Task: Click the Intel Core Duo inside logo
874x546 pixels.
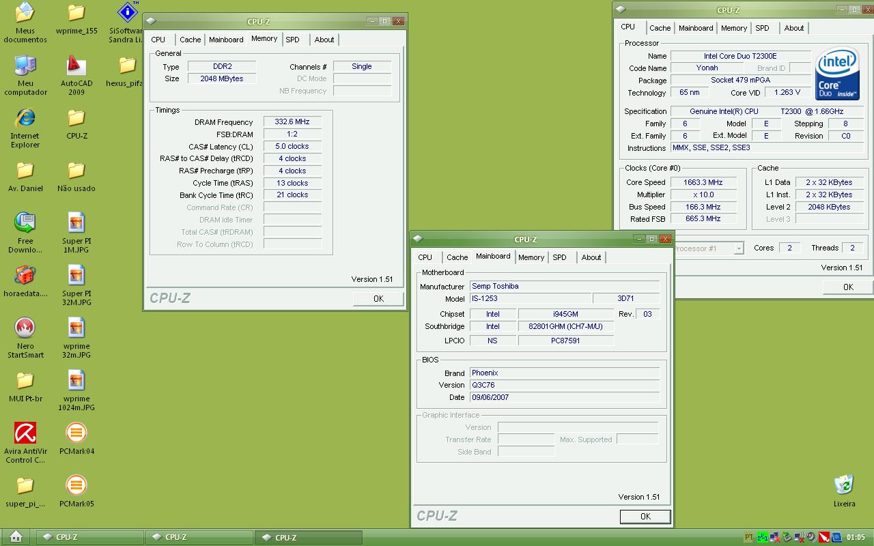Action: [x=837, y=74]
